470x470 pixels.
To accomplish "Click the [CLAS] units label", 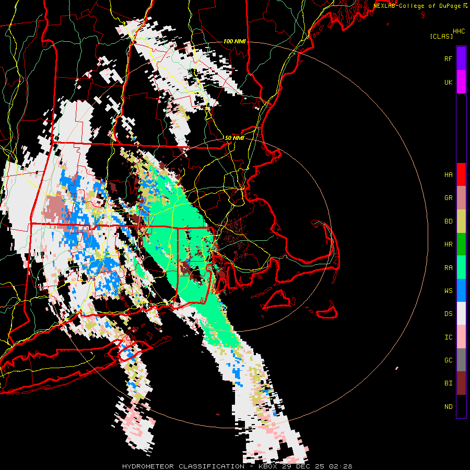I will (441, 37).
